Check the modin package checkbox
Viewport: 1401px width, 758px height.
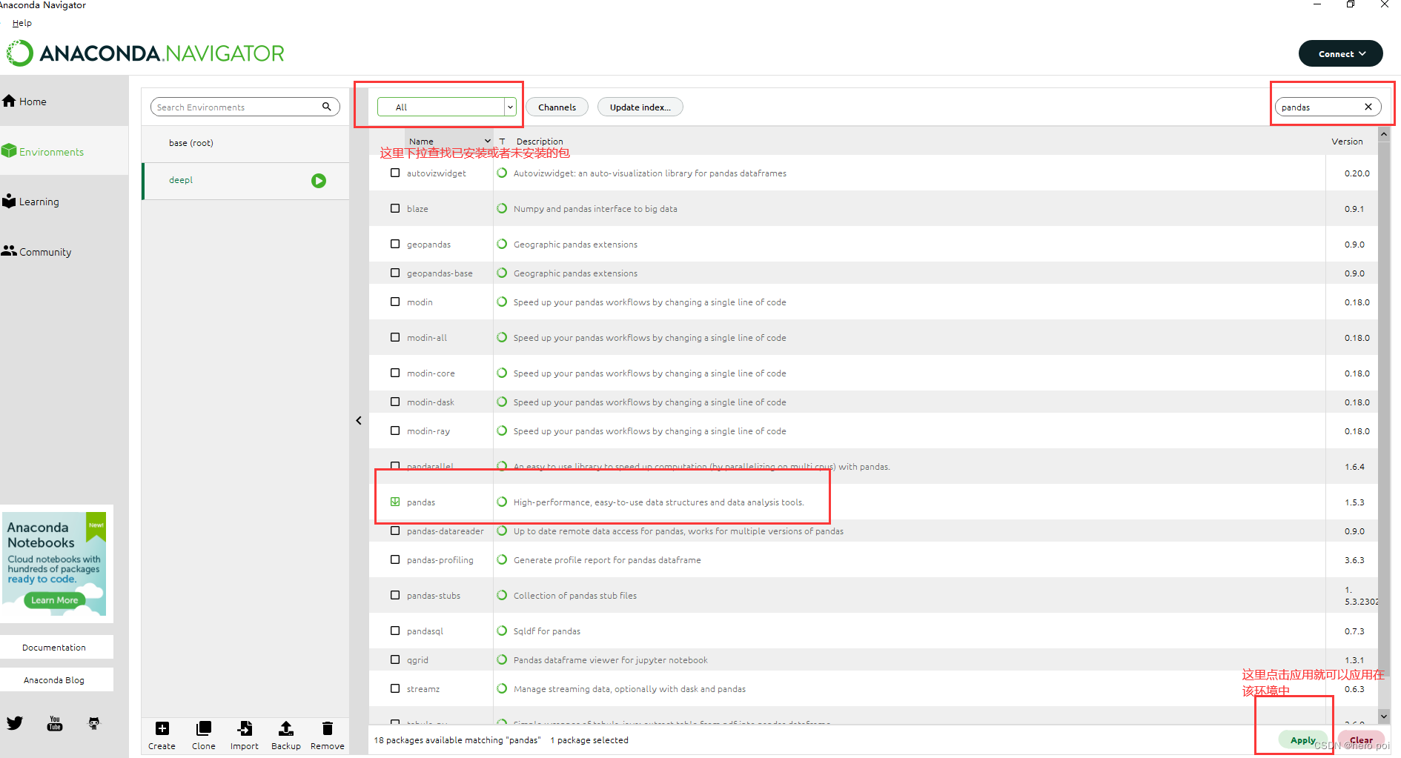(x=395, y=302)
